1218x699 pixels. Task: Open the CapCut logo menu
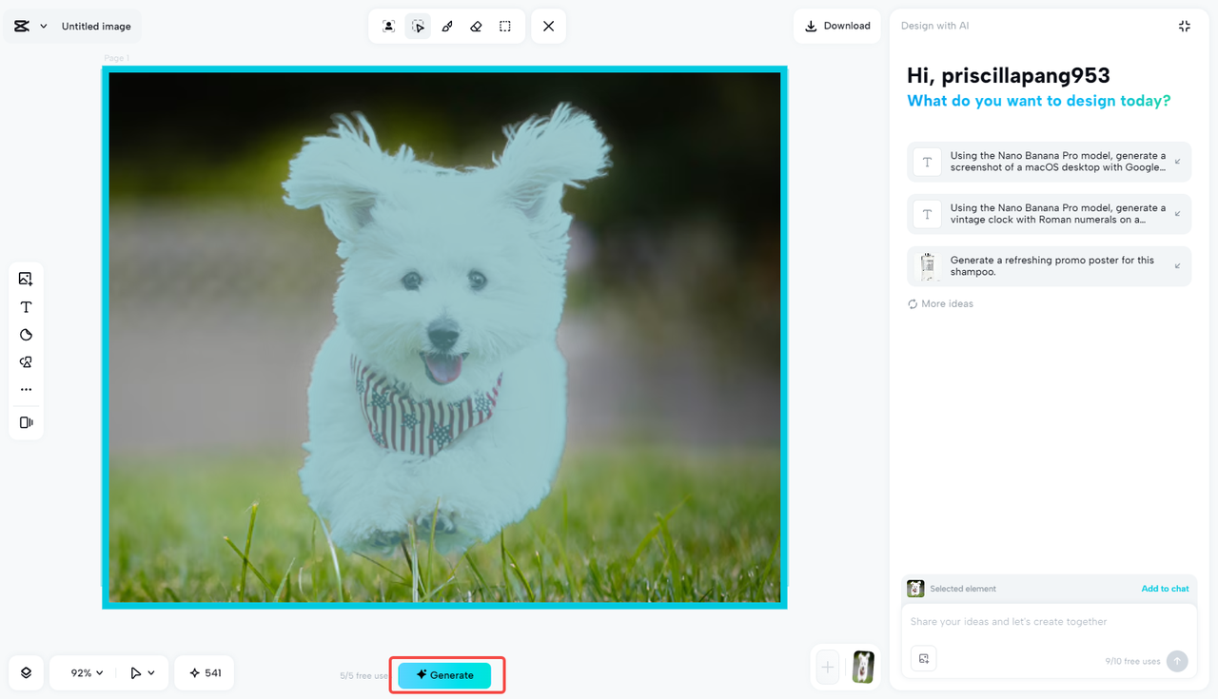pos(30,27)
